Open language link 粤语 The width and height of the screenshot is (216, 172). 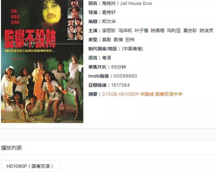point(107,58)
